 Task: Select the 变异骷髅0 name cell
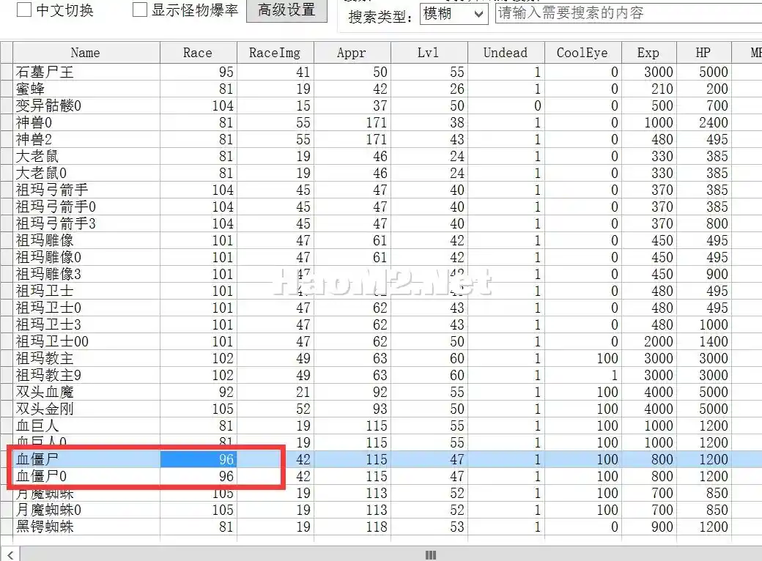click(86, 105)
